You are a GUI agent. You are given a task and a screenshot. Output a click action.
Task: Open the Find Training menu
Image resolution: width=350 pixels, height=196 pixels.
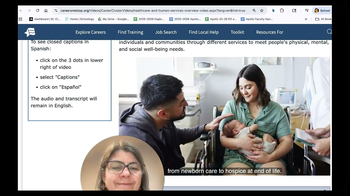[x=130, y=32]
